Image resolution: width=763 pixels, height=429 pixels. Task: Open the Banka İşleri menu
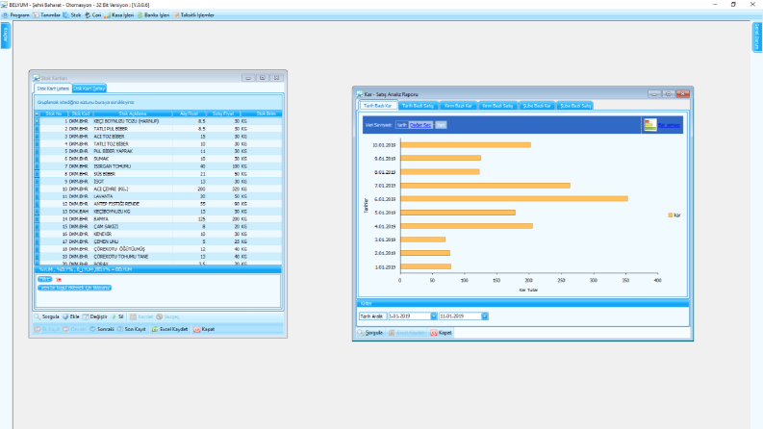(x=153, y=15)
